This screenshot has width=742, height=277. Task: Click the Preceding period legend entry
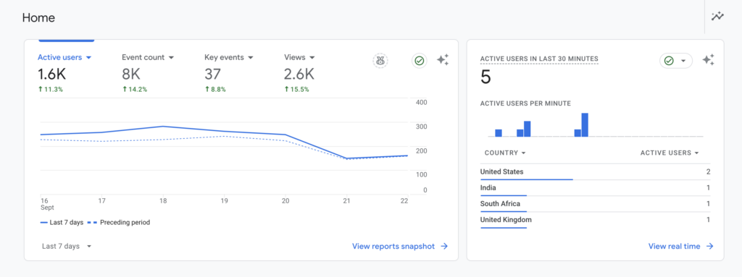[x=119, y=222]
